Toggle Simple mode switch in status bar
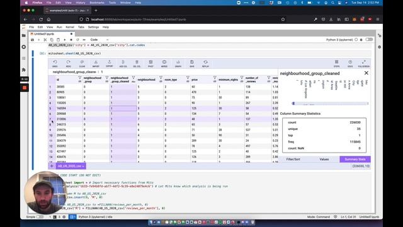403x227 pixels. click(40, 217)
